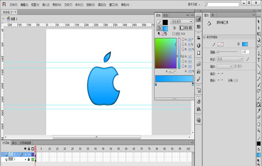This screenshot has height=166, width=262.
Task: Click the black stroke swatch in Color panel
Action: [x=165, y=22]
